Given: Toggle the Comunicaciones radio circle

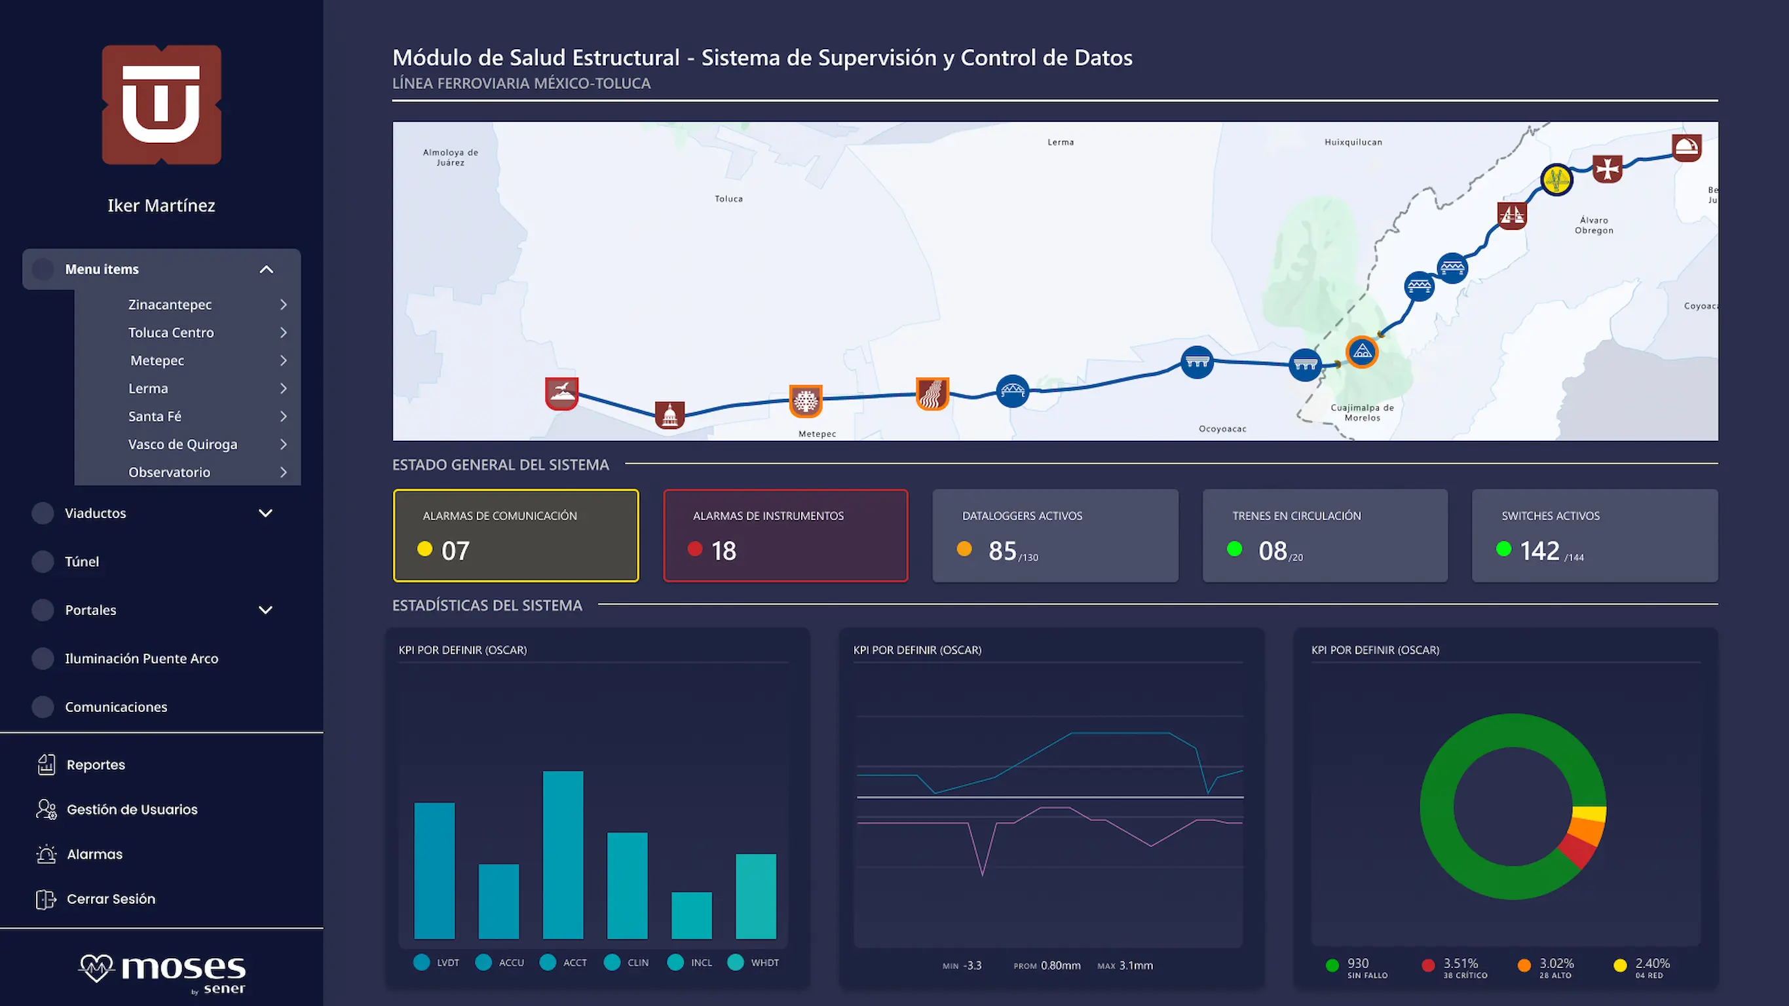Looking at the screenshot, I should pyautogui.click(x=43, y=707).
